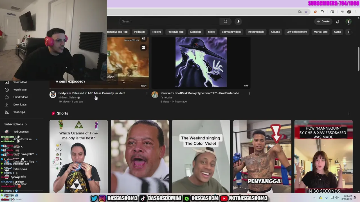The height and width of the screenshot is (202, 360).
Task: Open the RRoxket x BoofPaxkMooky Type Beat title
Action: click(x=200, y=93)
